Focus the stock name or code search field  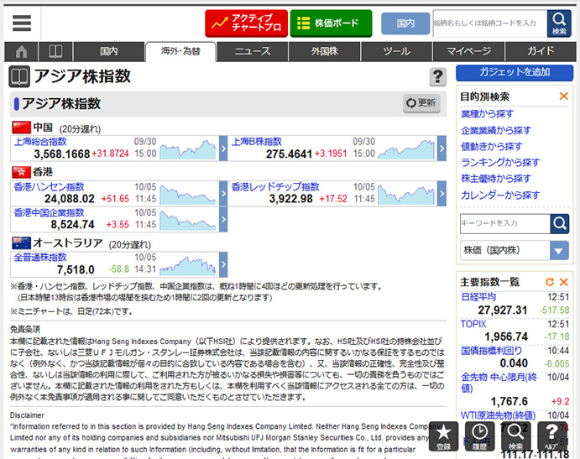(x=489, y=23)
